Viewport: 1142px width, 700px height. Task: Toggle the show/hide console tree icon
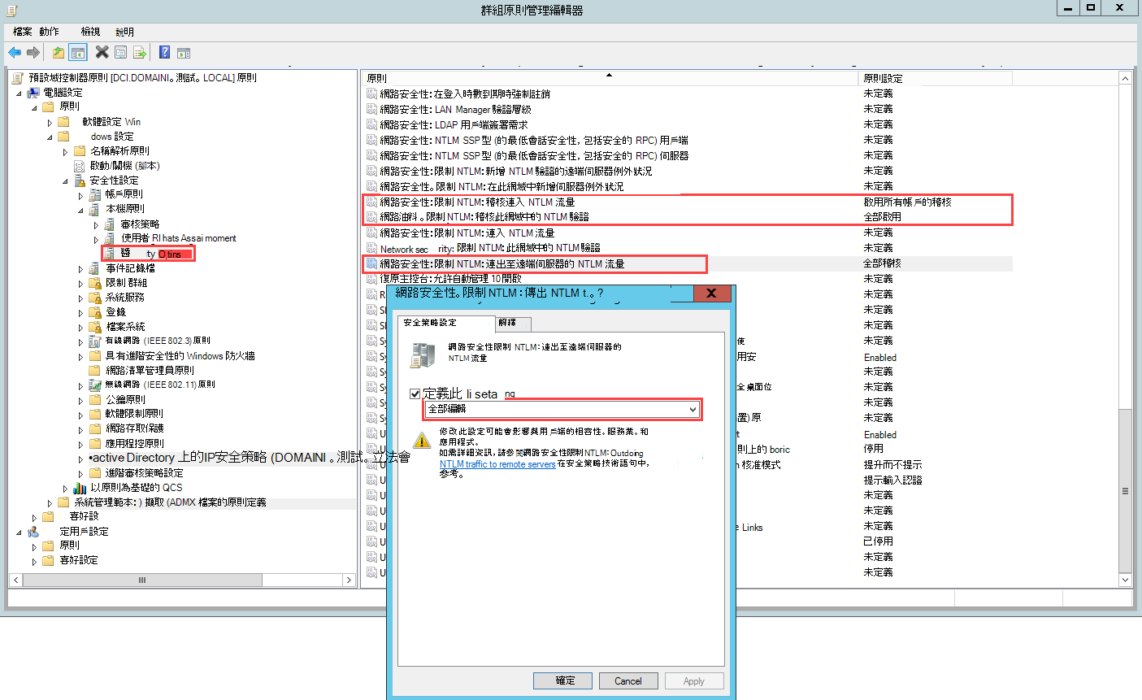(x=78, y=53)
